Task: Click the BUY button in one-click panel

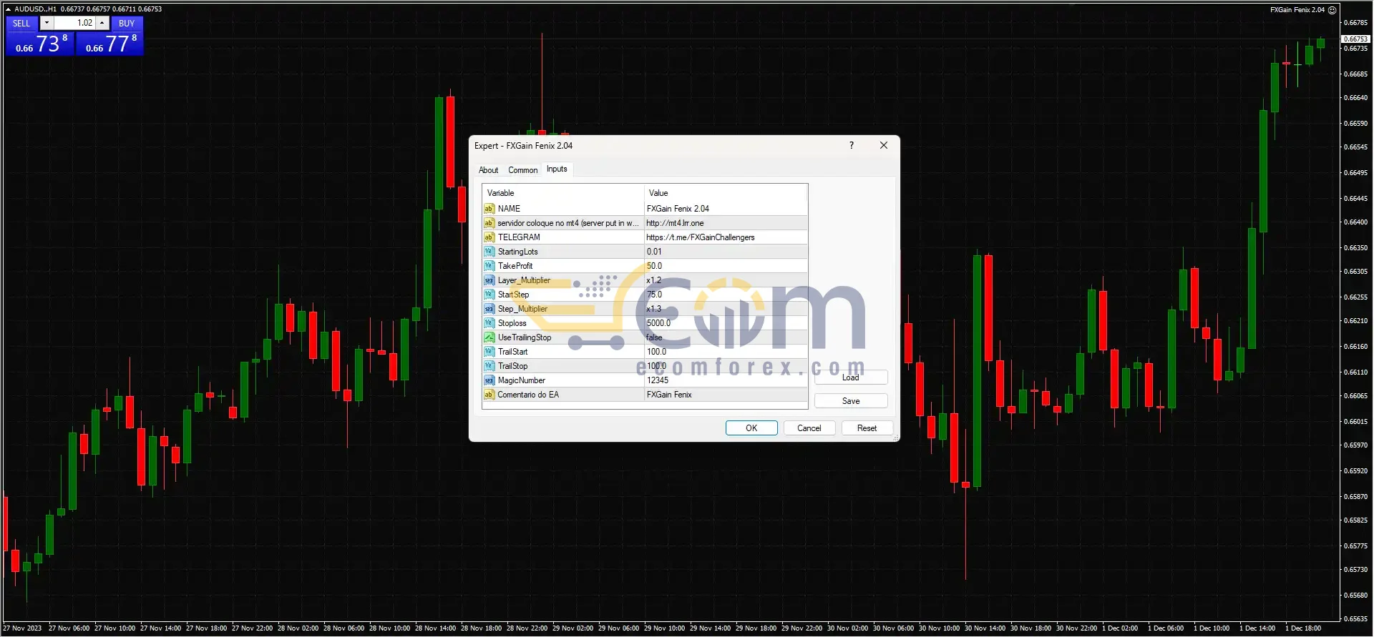Action: [127, 23]
